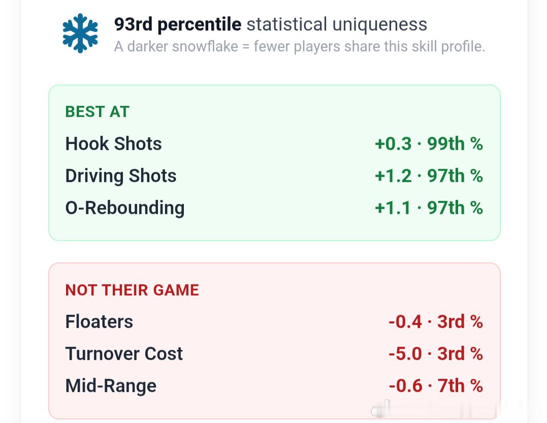Screen dimensions: 547x423
Task: Click Turnover Cost -5.0 3rd percentile value
Action: [436, 353]
